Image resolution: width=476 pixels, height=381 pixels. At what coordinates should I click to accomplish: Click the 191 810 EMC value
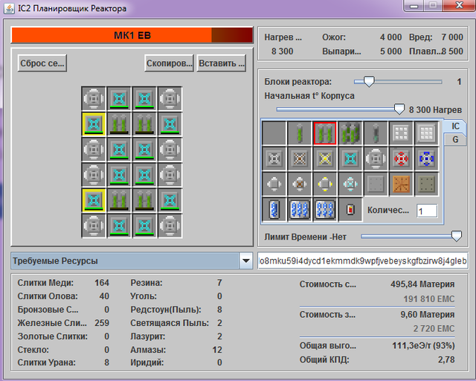(429, 299)
